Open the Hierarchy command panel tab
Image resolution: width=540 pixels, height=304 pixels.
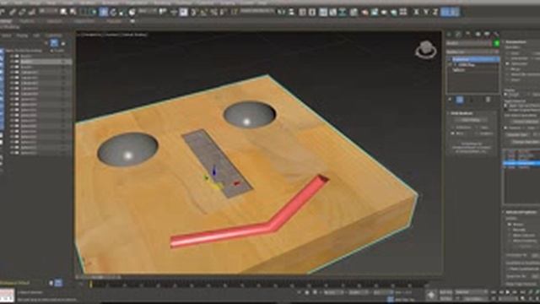pyautogui.click(x=468, y=34)
